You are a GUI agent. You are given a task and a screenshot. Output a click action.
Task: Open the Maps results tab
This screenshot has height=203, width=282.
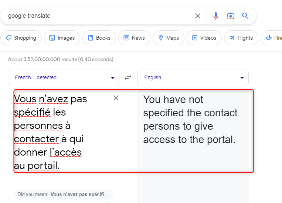169,38
